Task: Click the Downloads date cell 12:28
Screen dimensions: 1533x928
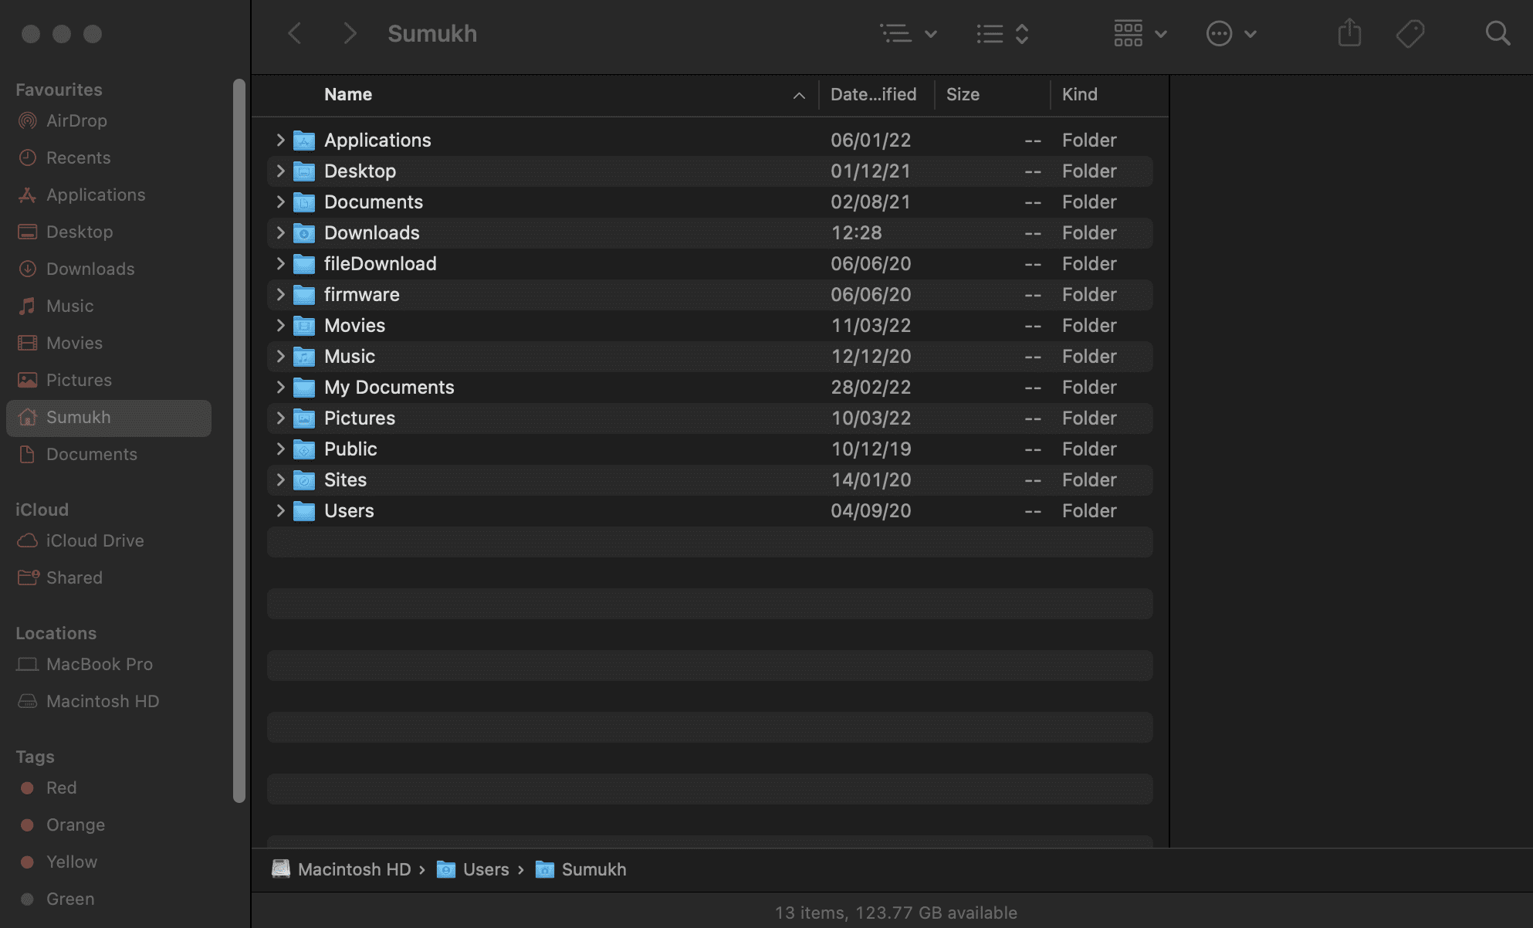Action: 856,232
